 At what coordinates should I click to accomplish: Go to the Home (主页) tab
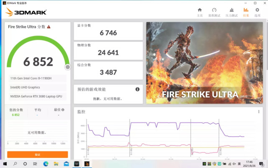point(199,12)
